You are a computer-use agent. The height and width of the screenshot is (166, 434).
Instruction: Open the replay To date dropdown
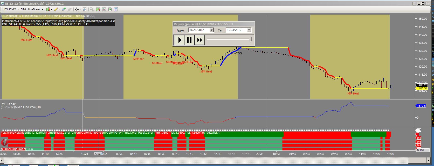point(249,30)
